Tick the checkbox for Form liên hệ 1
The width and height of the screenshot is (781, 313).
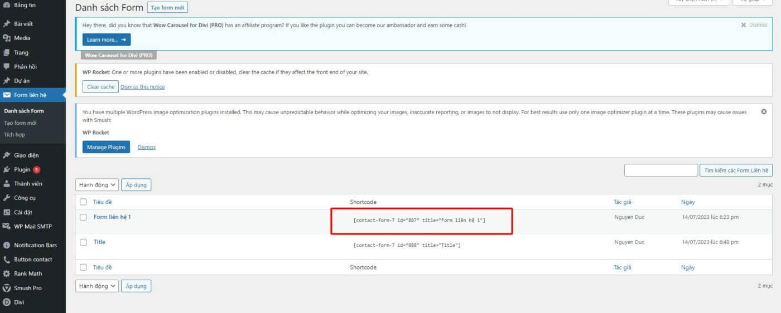tap(83, 217)
